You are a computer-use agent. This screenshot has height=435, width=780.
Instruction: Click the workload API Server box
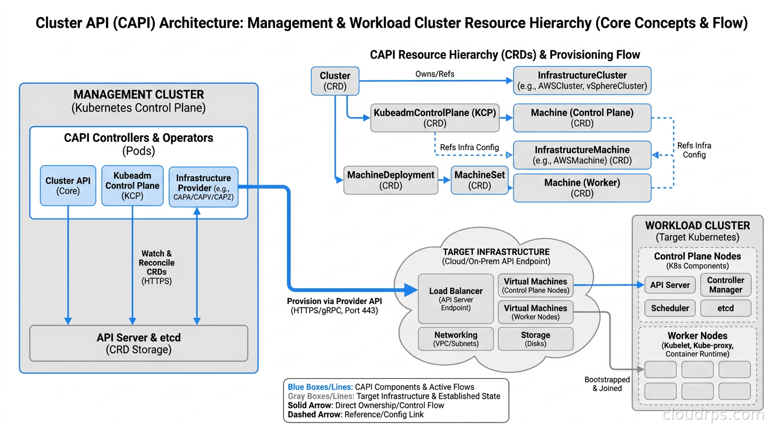pyautogui.click(x=669, y=285)
